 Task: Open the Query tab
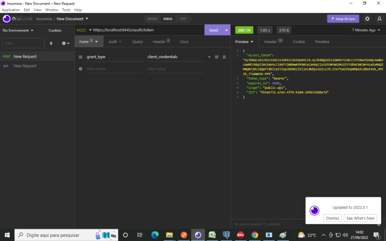pos(137,42)
